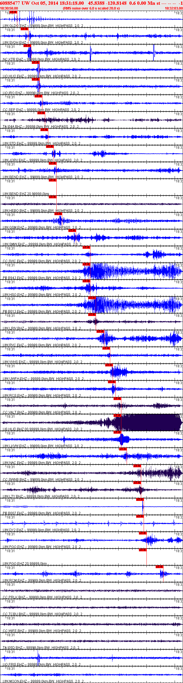Select the CC.SEP EHZ station label
Screen dimensions: 183x683
pos(13,110)
